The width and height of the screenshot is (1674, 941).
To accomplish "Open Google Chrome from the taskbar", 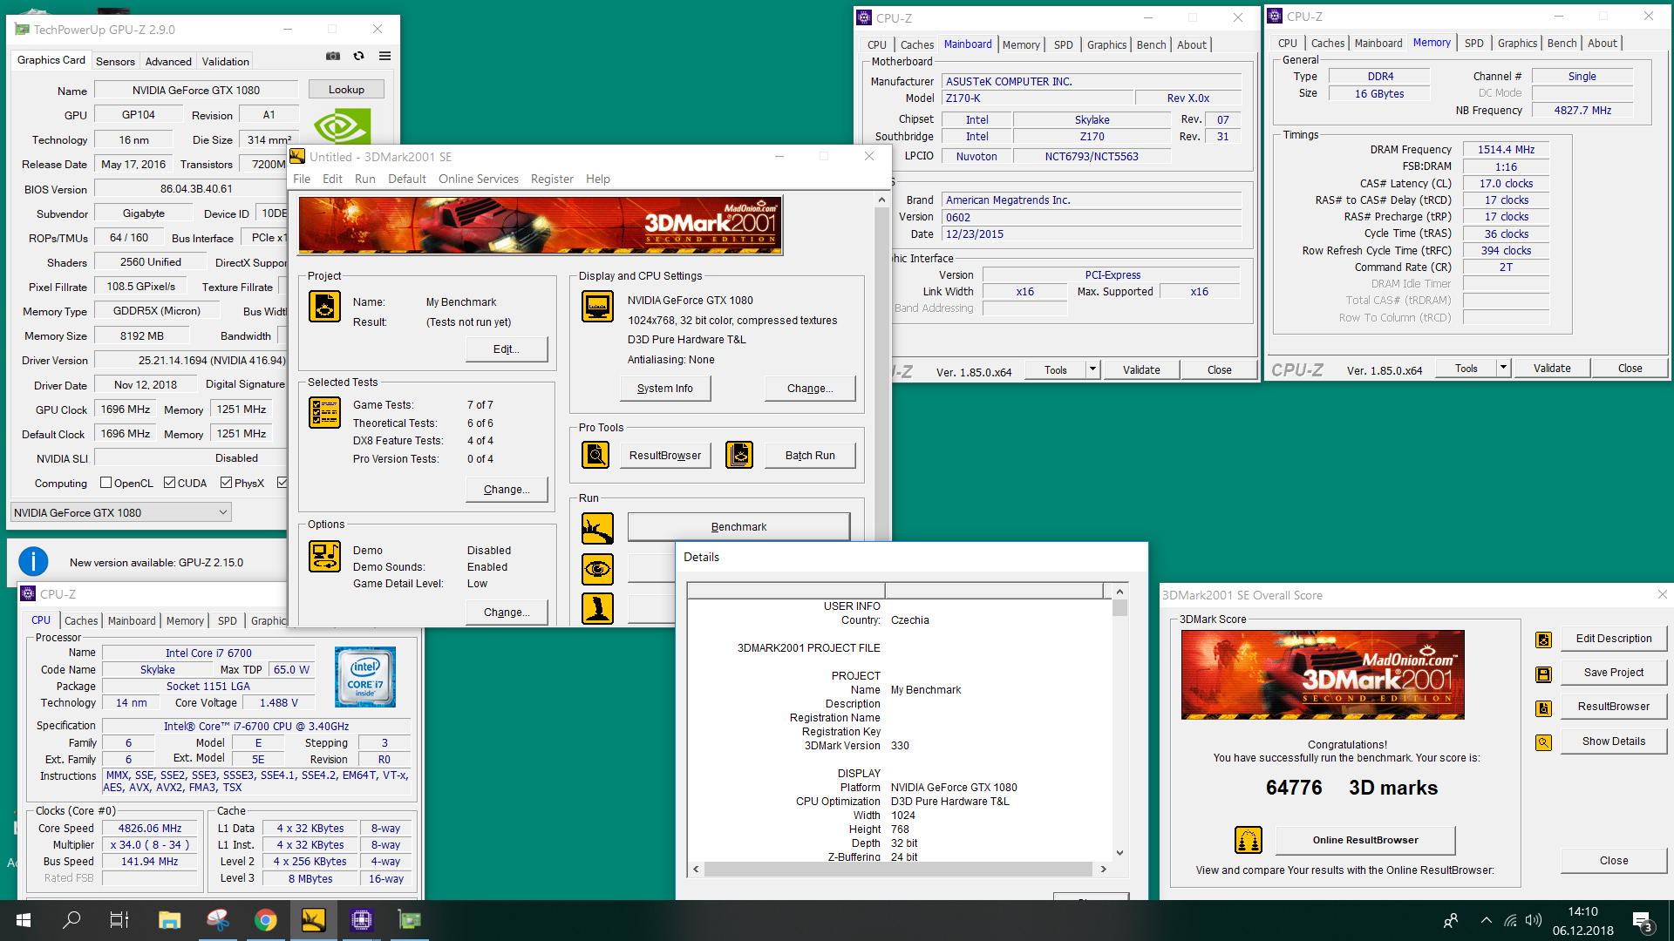I will coord(265,920).
